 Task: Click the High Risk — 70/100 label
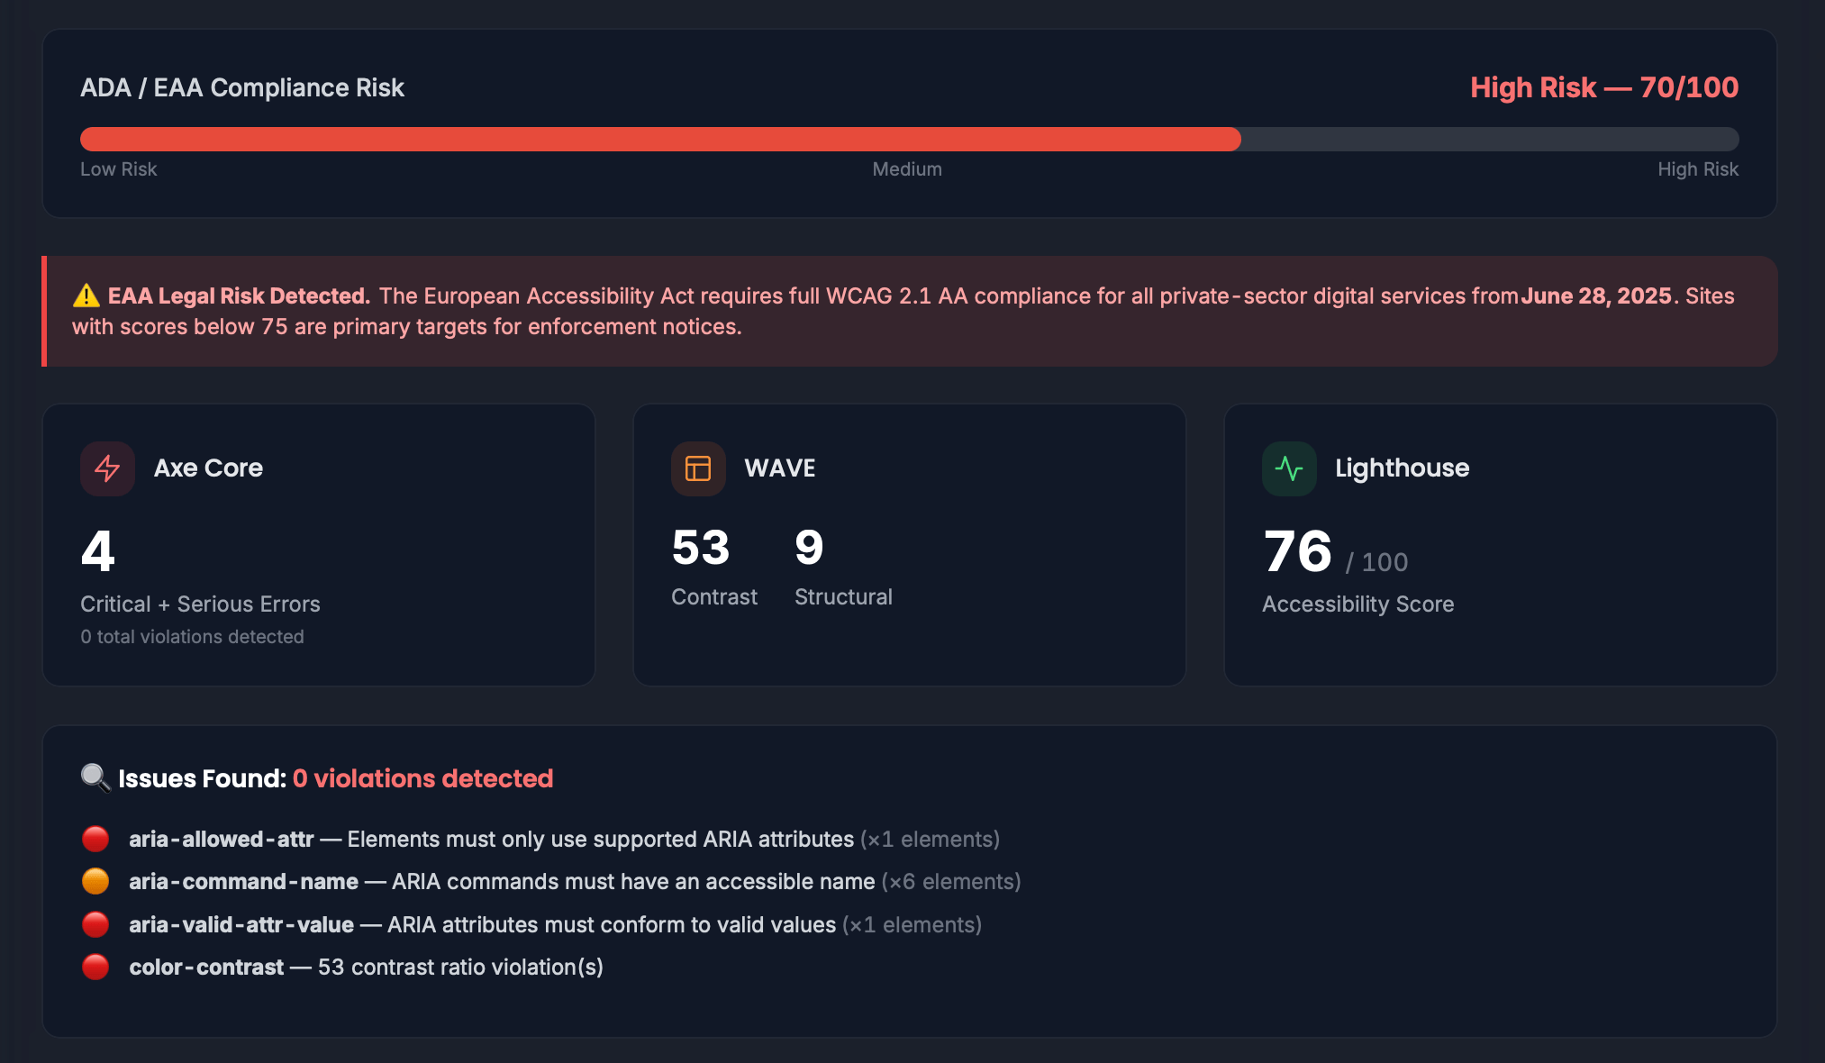tap(1603, 87)
